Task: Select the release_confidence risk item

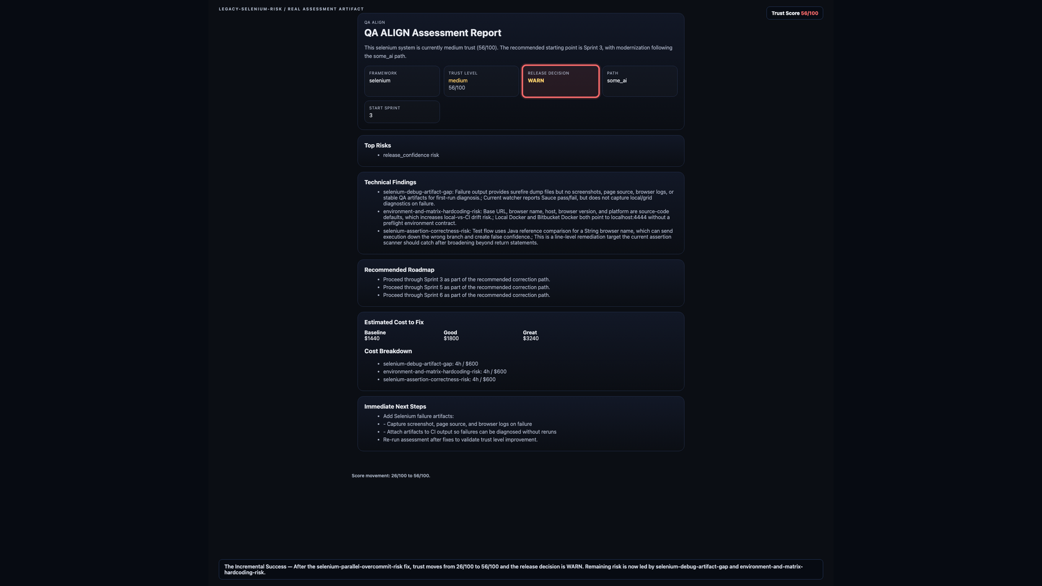Action: click(411, 155)
